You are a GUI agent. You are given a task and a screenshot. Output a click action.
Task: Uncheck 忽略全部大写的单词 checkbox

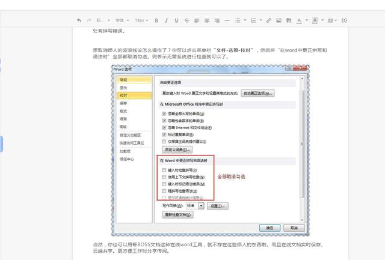point(164,113)
